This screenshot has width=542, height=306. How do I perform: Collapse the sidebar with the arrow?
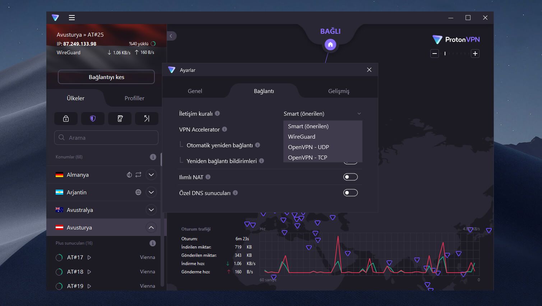point(171,36)
